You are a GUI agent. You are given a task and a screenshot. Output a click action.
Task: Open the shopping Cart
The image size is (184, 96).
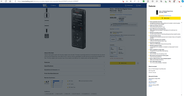click(138, 5)
